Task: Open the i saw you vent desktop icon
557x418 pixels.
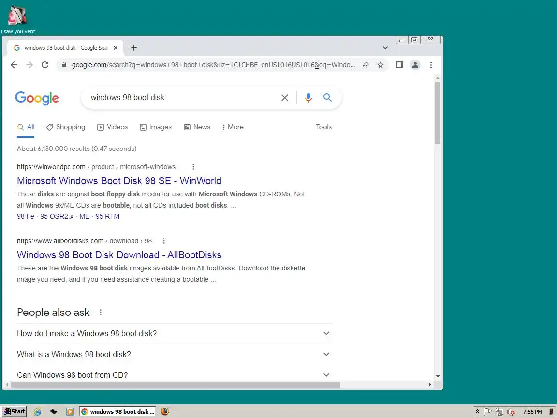Action: coord(17,19)
